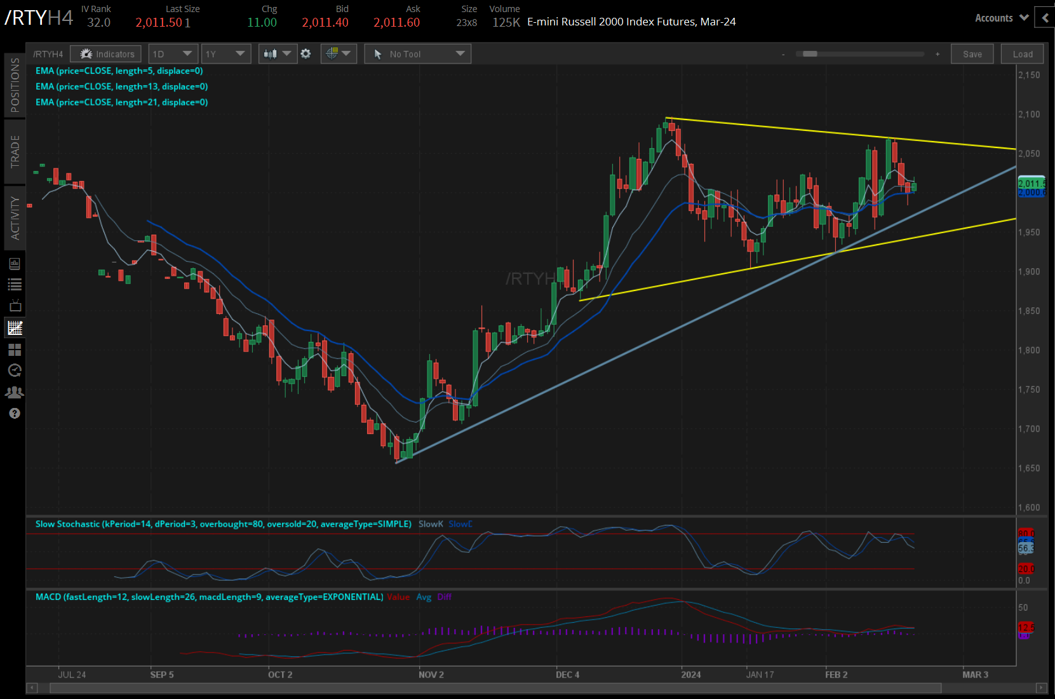Screen dimensions: 1055x699
Task: Click the chart book icon above the list icon
Action: 15,262
